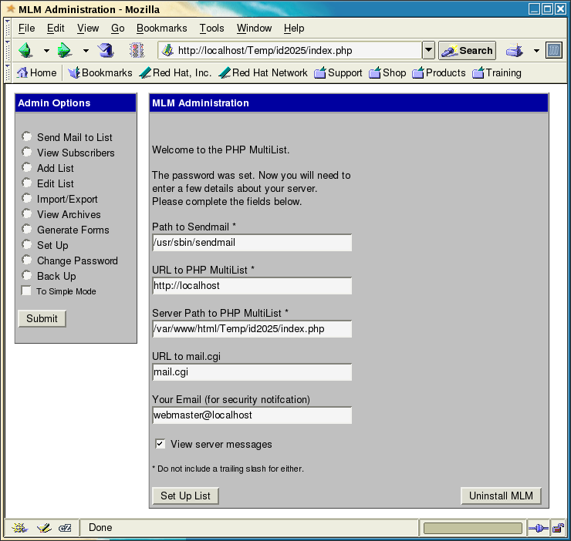Collapse the bookmarks toolbar grippy handle
This screenshot has height=541, width=571.
pyautogui.click(x=8, y=72)
